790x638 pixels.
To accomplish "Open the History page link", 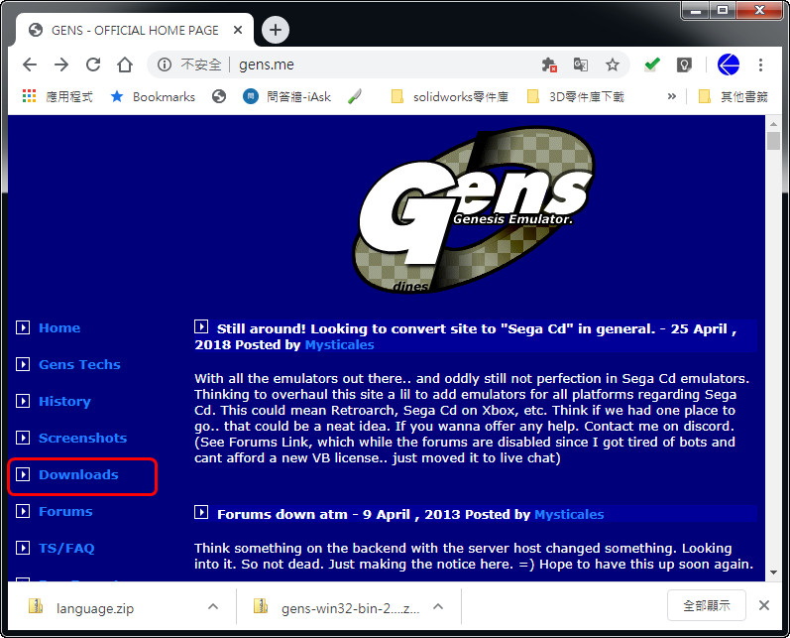I will point(64,402).
